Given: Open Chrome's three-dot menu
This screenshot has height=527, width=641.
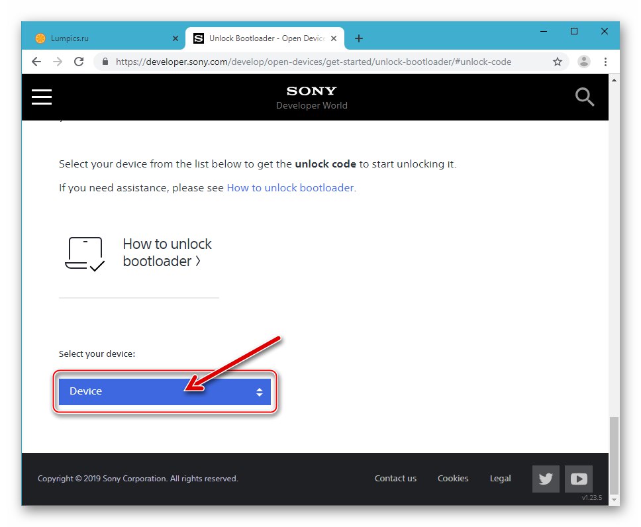Looking at the screenshot, I should tap(606, 61).
